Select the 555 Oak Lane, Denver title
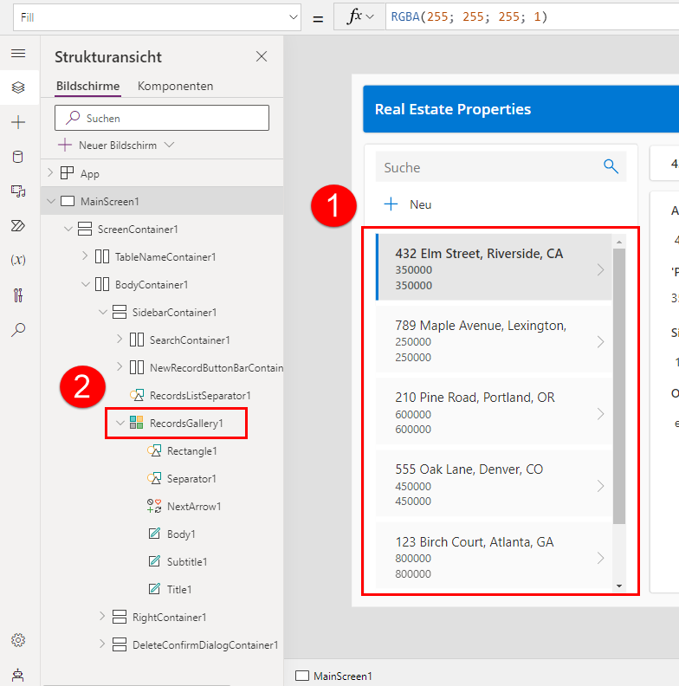The height and width of the screenshot is (686, 679). [469, 469]
